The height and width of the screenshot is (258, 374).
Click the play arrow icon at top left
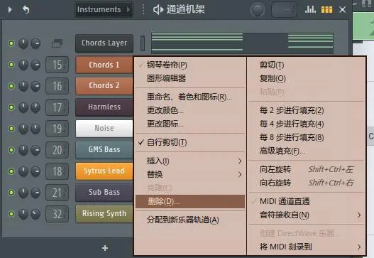click(10, 9)
